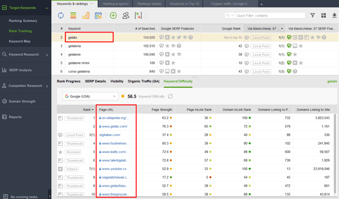
Task: Click the keyword difficulty refresh icon
Action: point(170,96)
